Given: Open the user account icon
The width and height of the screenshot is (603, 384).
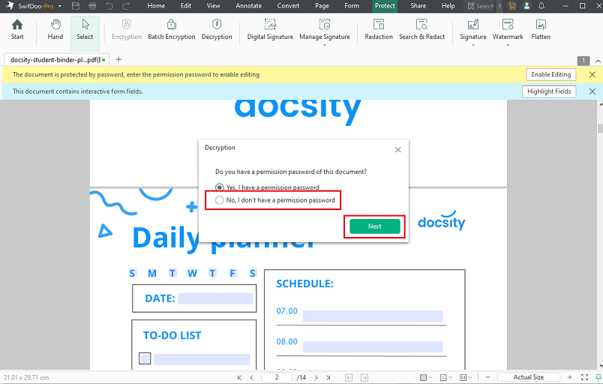Looking at the screenshot, I should (526, 6).
